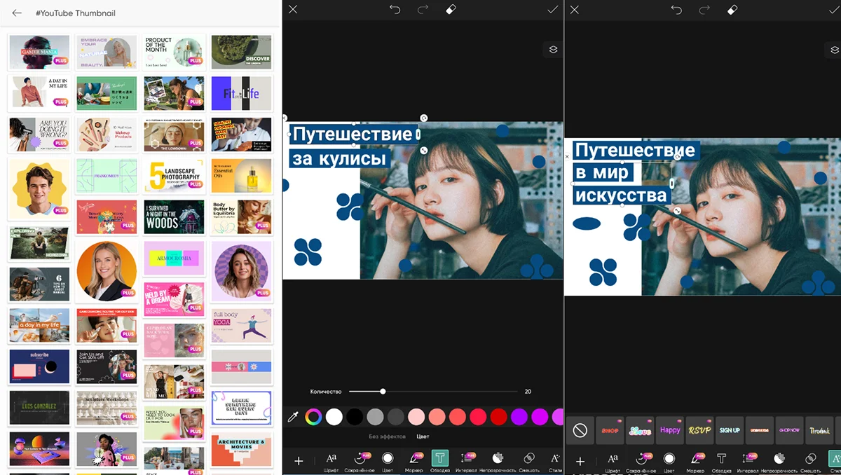This screenshot has width=841, height=475.
Task: Apply the 'Happy' text style preset
Action: (670, 430)
